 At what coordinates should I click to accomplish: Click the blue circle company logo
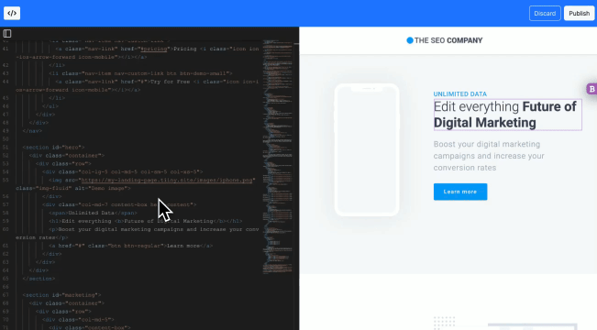tap(410, 40)
